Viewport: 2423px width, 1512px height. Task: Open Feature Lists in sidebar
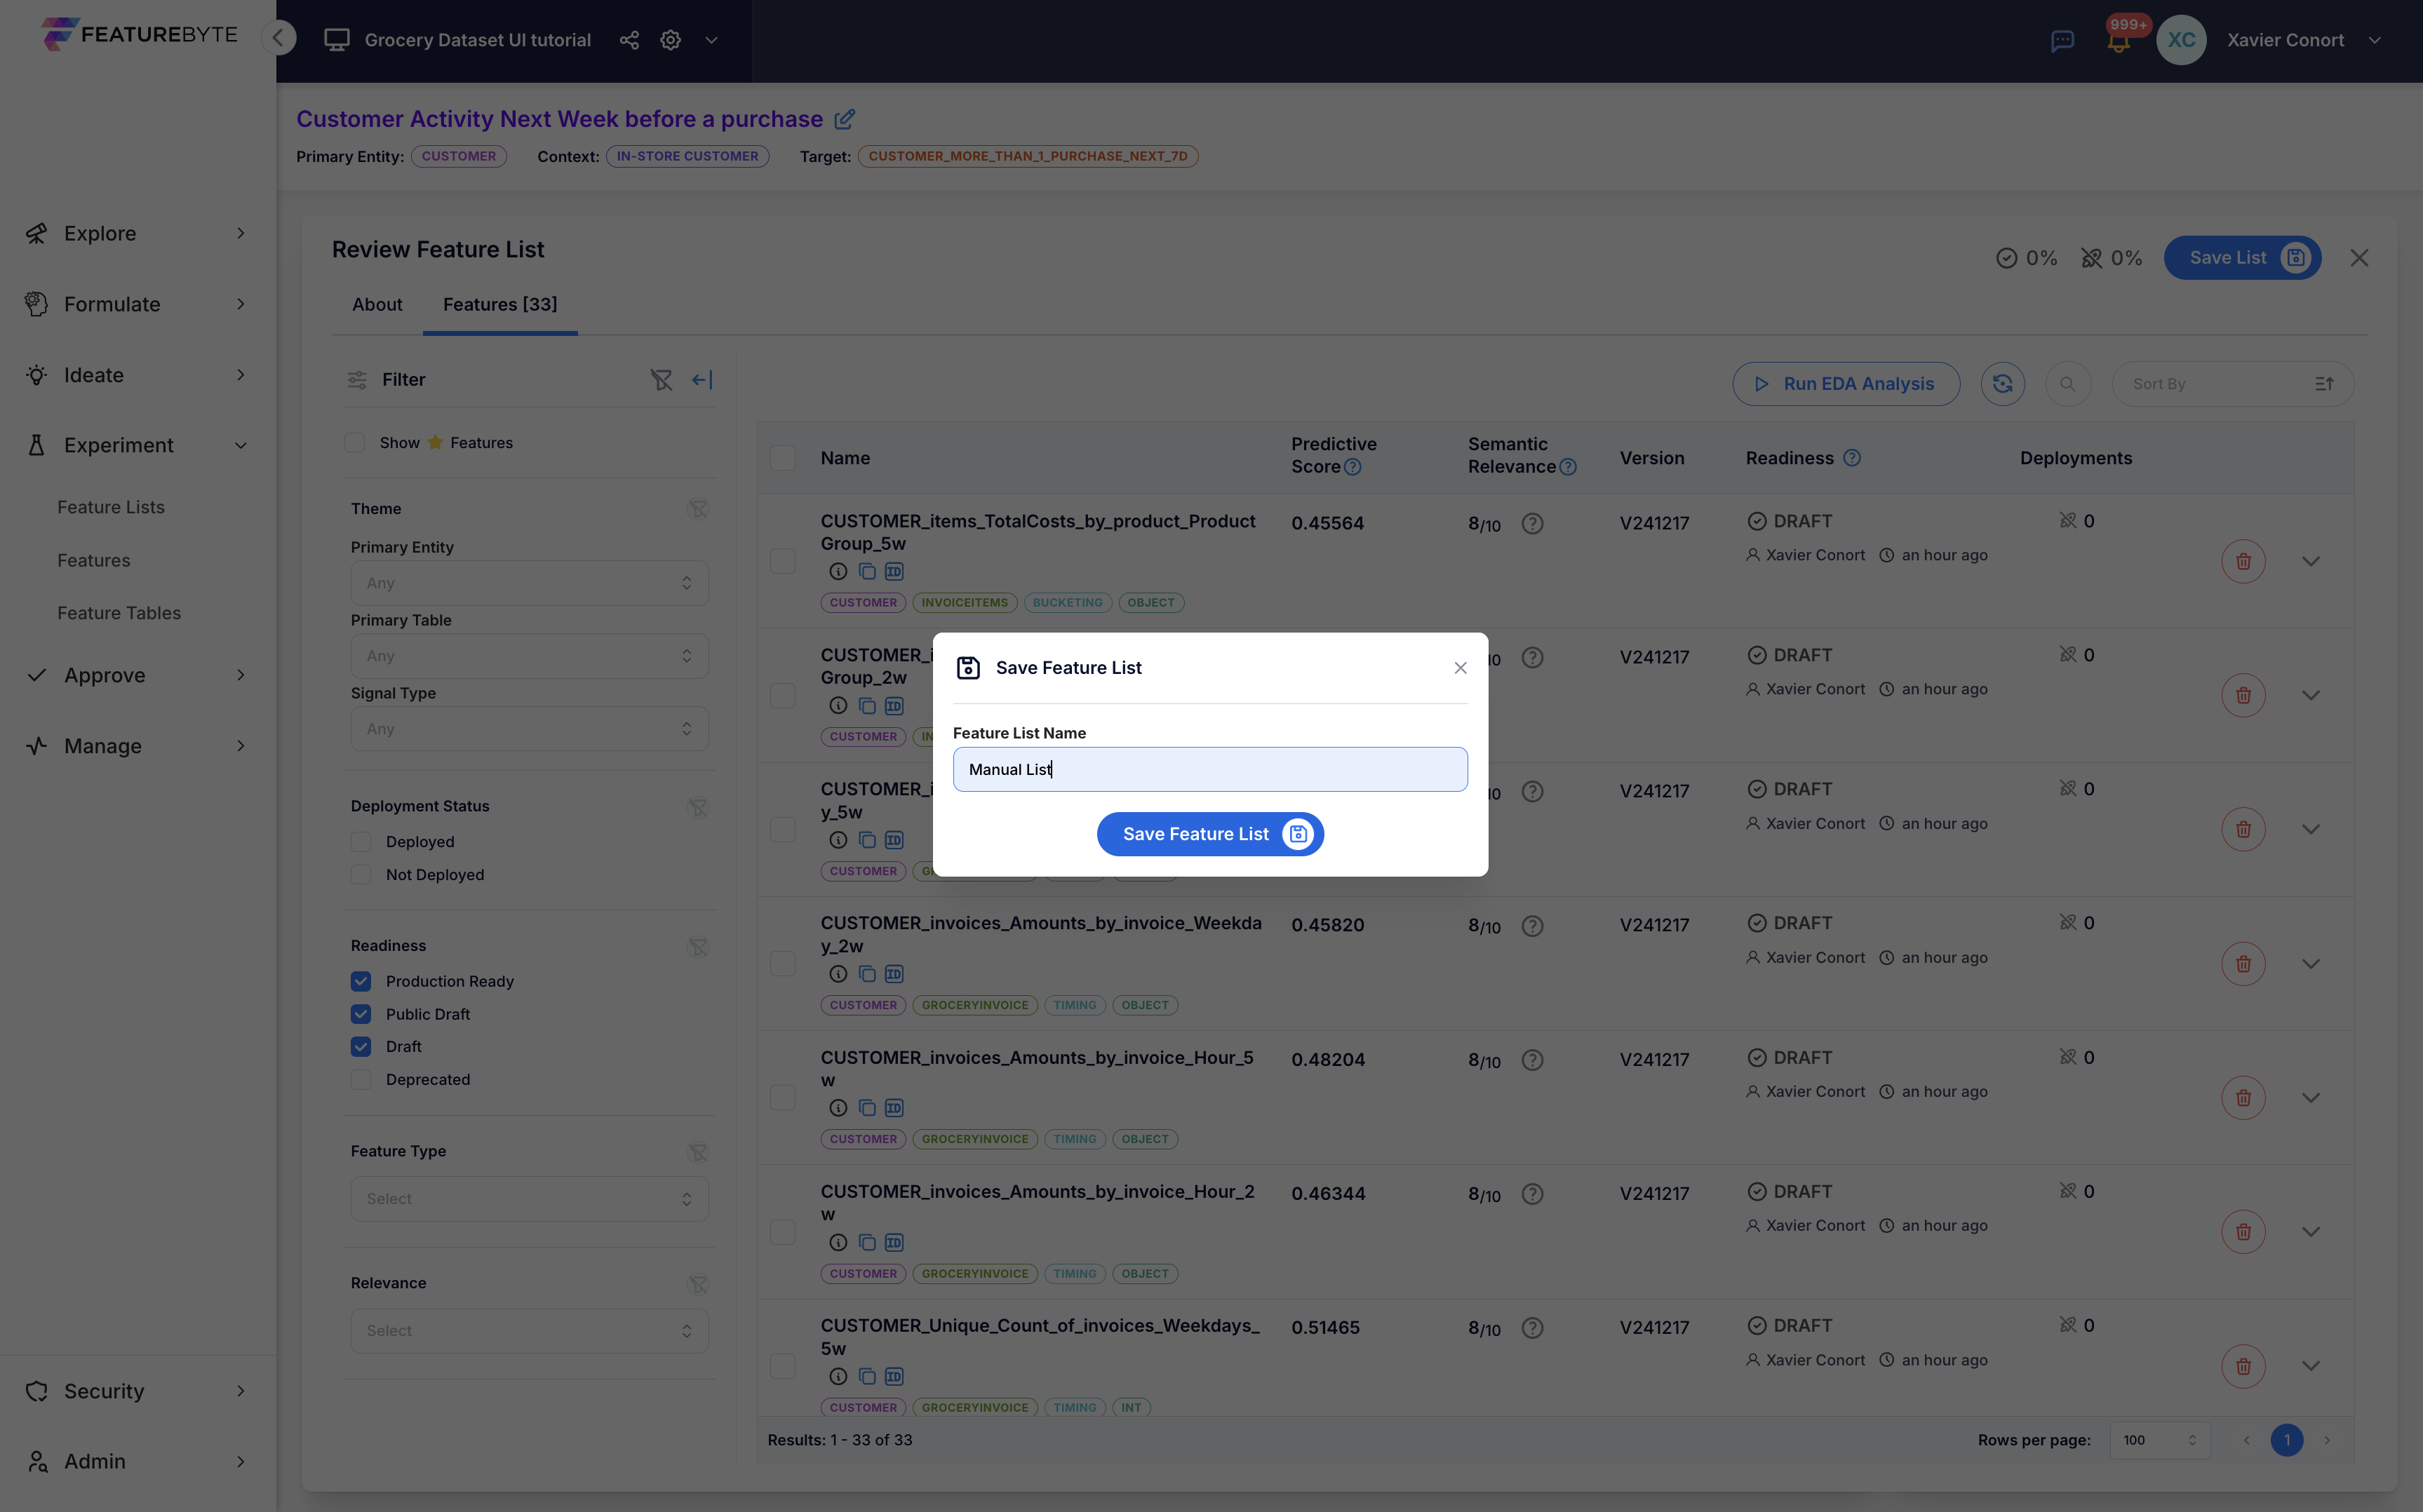click(111, 507)
